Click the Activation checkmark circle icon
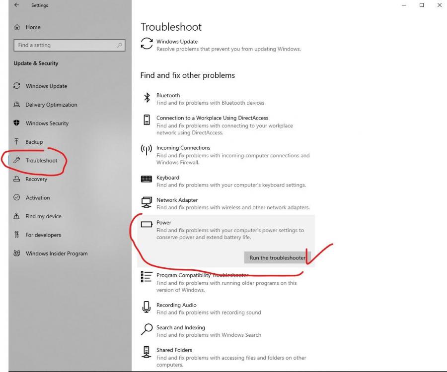The width and height of the screenshot is (447, 372). coord(17,197)
